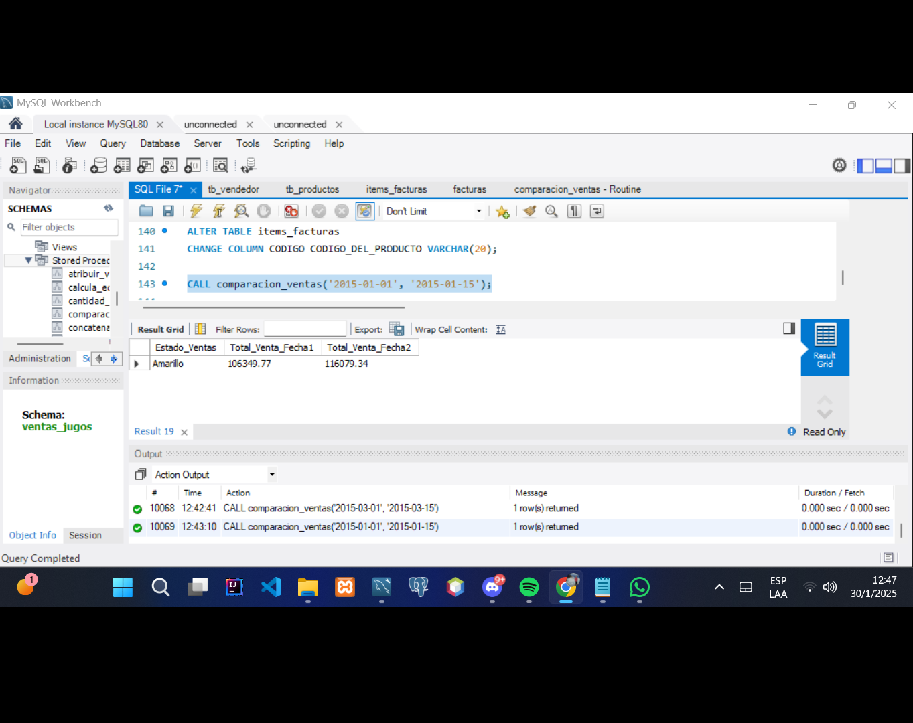Open the Scripting menu
The width and height of the screenshot is (913, 723).
(x=291, y=143)
